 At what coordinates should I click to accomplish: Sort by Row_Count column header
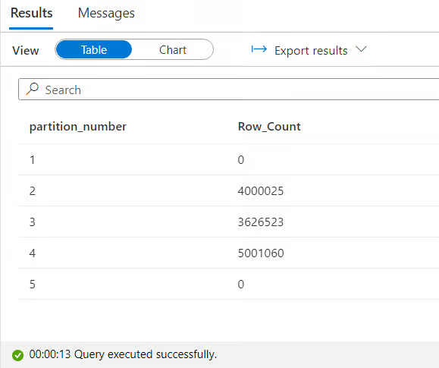click(269, 127)
